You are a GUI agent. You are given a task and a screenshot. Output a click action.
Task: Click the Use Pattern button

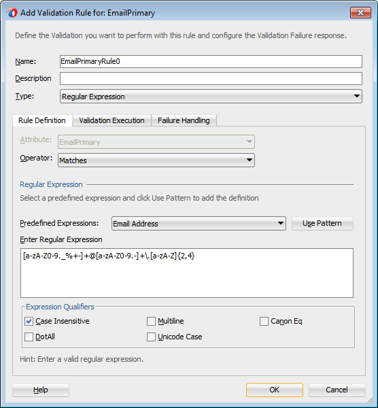coord(322,223)
